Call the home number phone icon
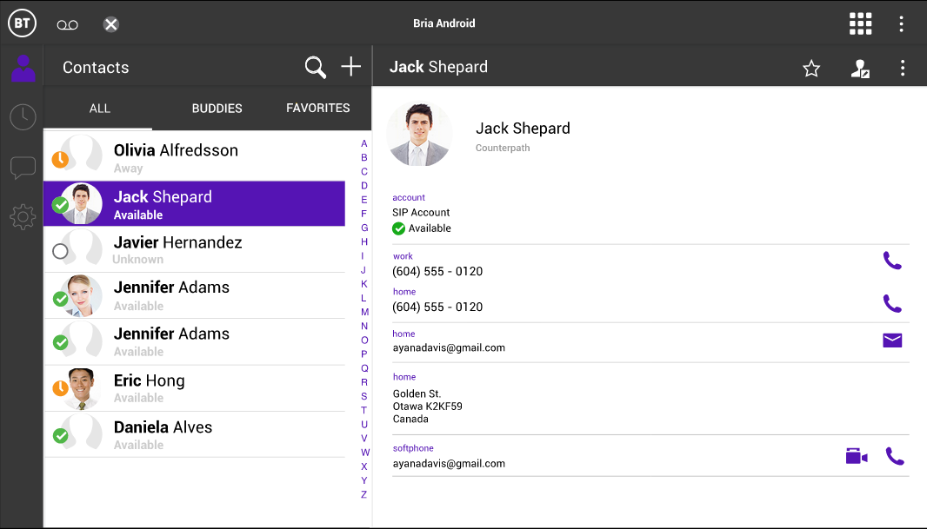Viewport: 927px width, 529px height. [892, 303]
